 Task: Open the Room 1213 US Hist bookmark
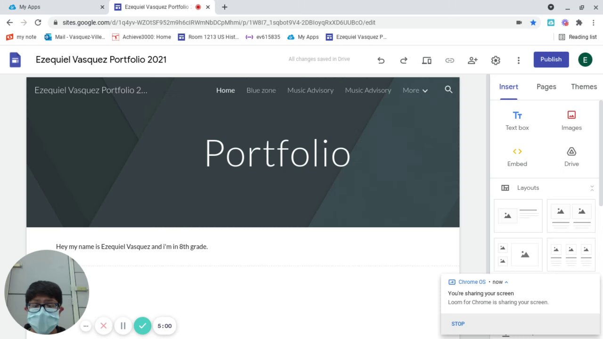pos(208,37)
